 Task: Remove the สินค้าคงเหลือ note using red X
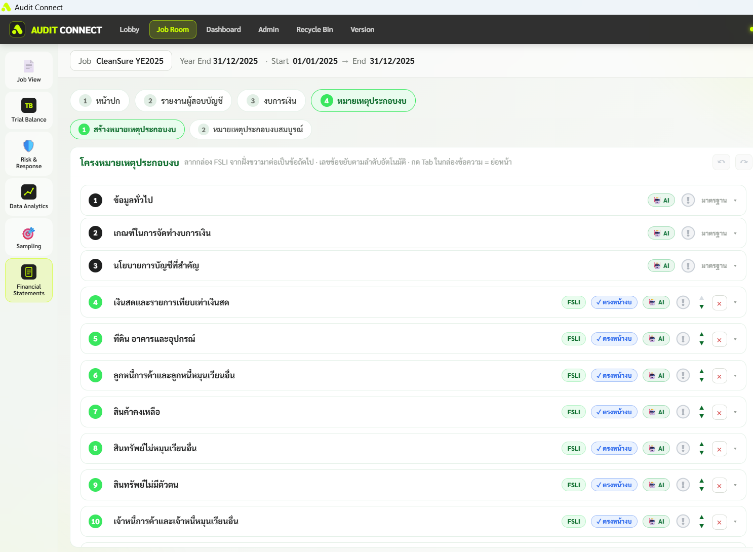[720, 412]
